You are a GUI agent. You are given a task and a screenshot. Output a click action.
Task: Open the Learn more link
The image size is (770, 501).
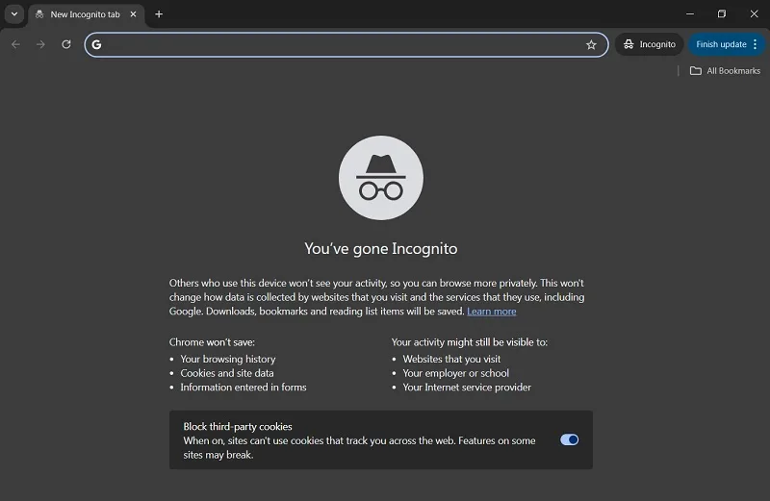pos(492,312)
